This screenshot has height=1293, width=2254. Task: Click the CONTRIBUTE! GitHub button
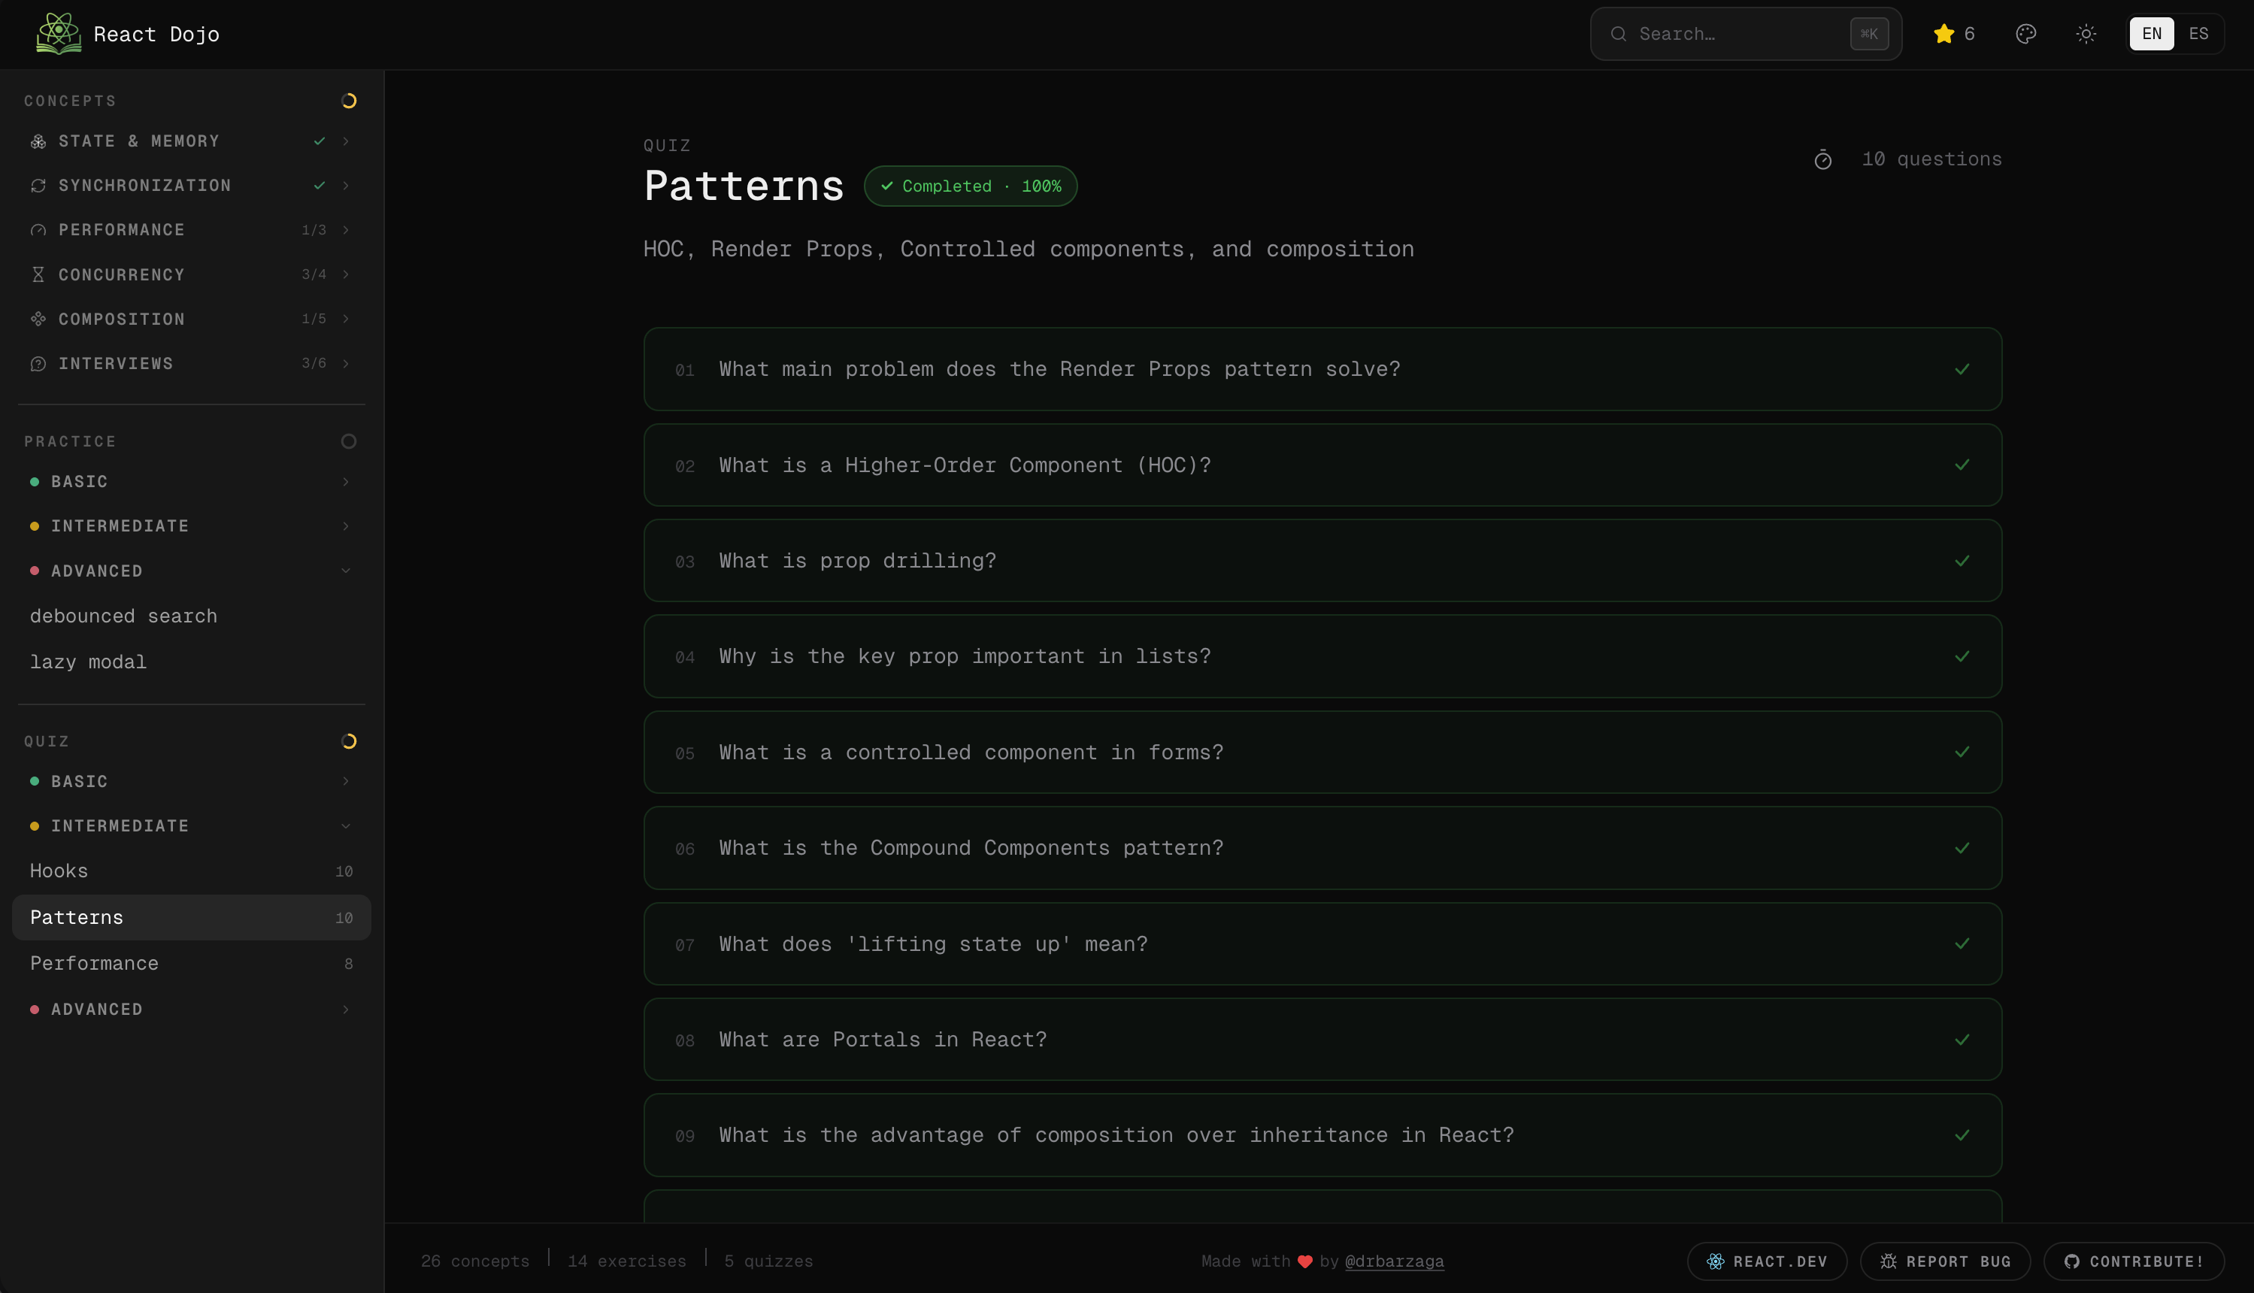point(2133,1261)
